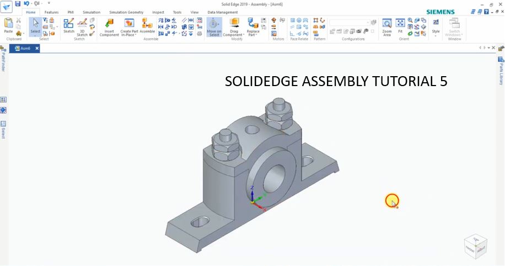Image resolution: width=505 pixels, height=266 pixels.
Task: Click the view orientation cube
Action: click(475, 246)
